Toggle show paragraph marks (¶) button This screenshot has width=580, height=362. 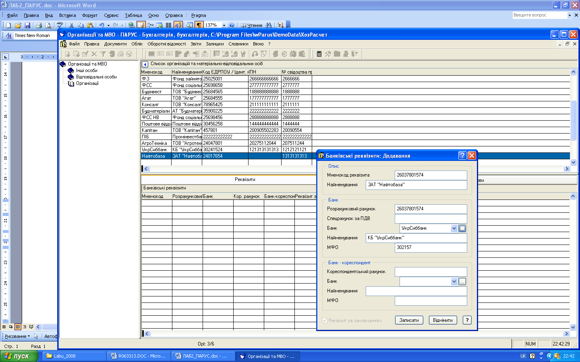click(x=199, y=25)
